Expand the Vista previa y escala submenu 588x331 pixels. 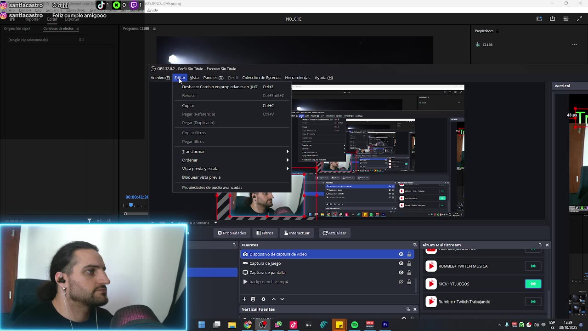pyautogui.click(x=232, y=169)
